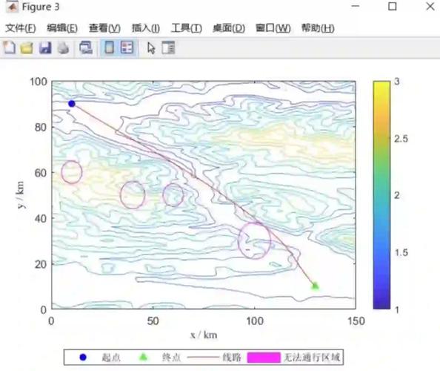Click the 线路 legend label
Viewport: 440px width, 371px height.
232,358
